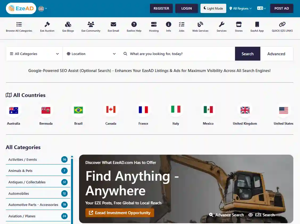
Task: Expand the All Regions dropdown
Action: [240, 9]
